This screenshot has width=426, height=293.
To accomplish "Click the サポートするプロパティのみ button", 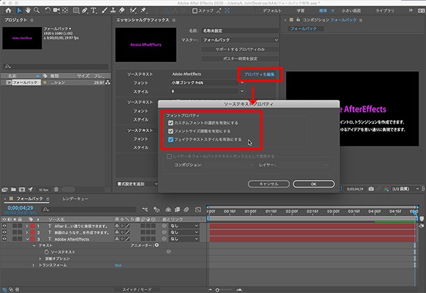I will coord(240,50).
